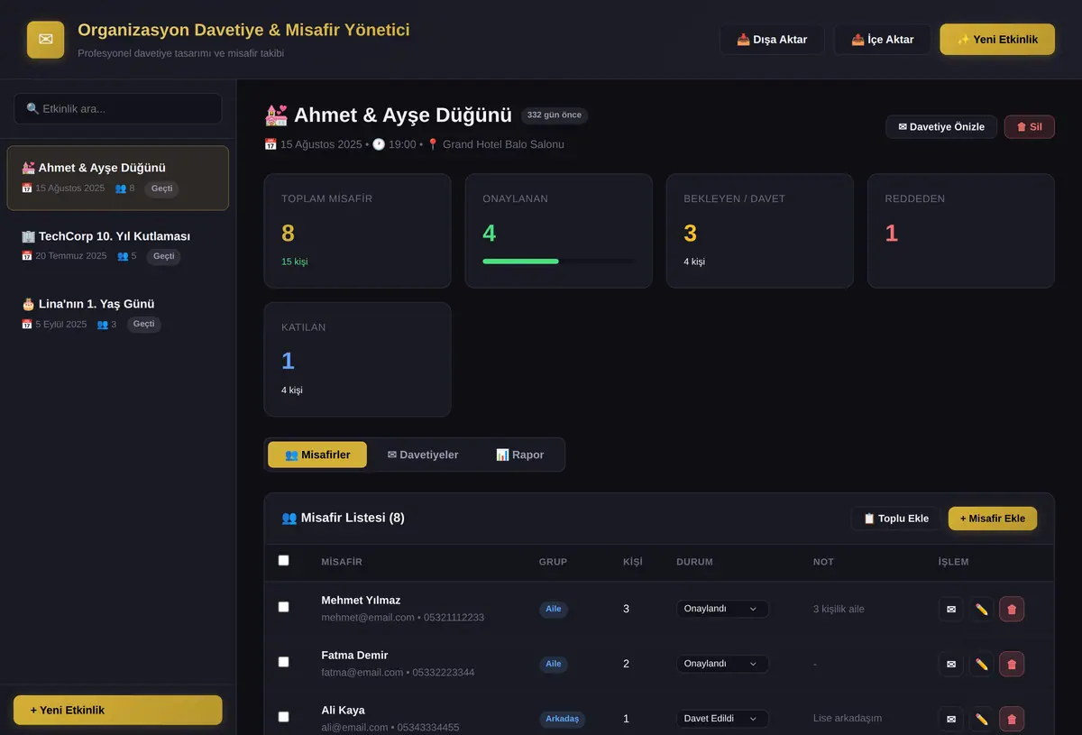Click the Reddeden stat card
Screen dimensions: 1082x735
point(961,231)
